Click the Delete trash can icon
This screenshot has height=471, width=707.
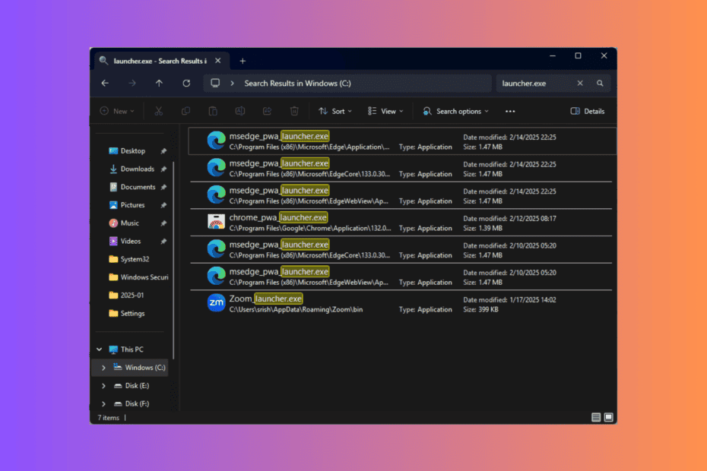[294, 111]
